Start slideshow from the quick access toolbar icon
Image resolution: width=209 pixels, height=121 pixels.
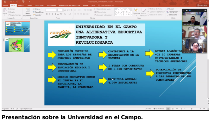tap(23, 2)
